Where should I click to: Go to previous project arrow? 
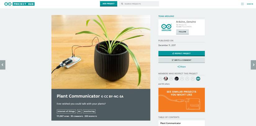click(2, 65)
